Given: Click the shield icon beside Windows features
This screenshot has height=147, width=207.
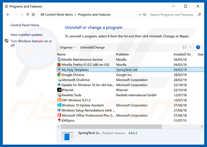Looking at the screenshot, I should tap(7, 41).
